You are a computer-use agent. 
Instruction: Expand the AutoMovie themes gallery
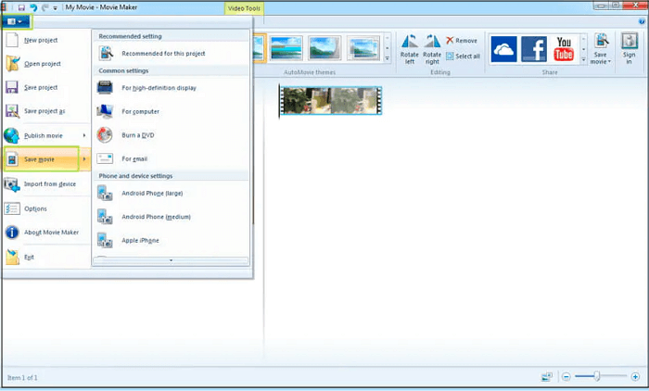tap(387, 58)
